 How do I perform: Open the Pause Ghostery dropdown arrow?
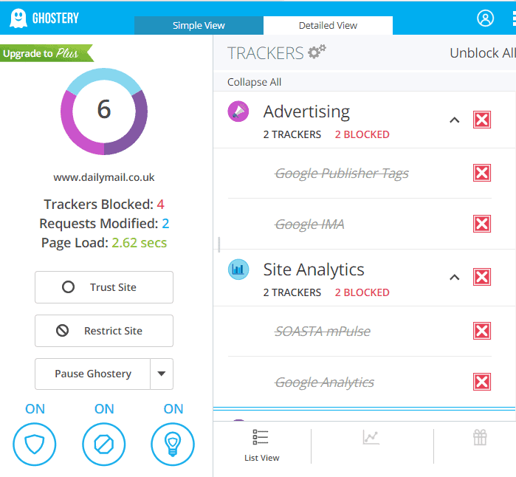tap(162, 374)
